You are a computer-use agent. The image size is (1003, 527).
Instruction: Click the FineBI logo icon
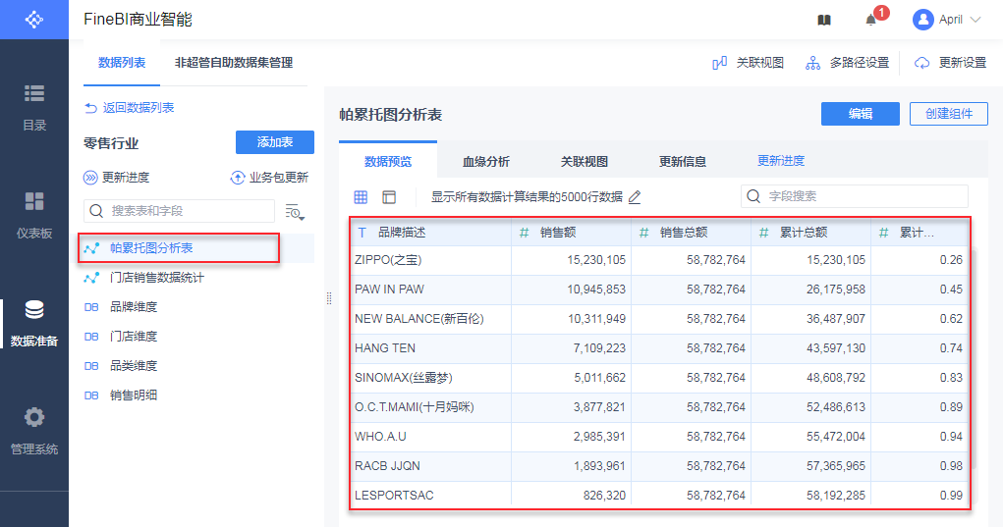coord(34,20)
